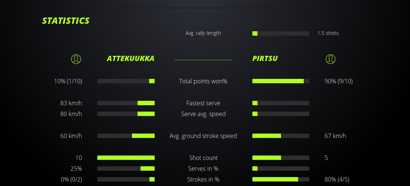Screen dimensions: 410x186
Task: Click the Avg. ground stroke speed label
Action: click(x=203, y=136)
